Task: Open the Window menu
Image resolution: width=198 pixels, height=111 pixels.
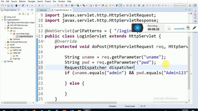Action: coord(62,1)
